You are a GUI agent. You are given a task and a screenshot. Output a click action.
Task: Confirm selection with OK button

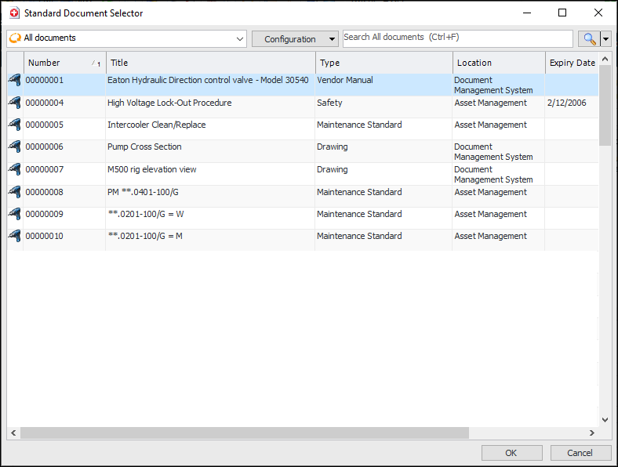pyautogui.click(x=511, y=453)
